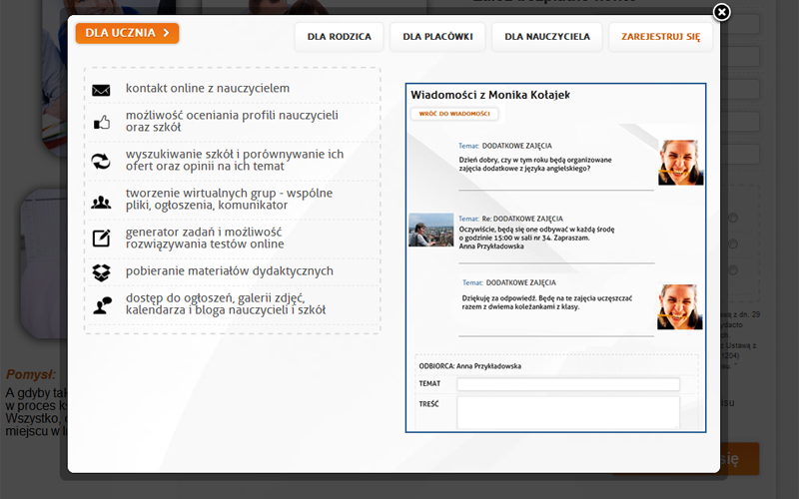Click the avatar beside the Dziękuję za odpowiedź message
The image size is (799, 499).
pos(680,307)
